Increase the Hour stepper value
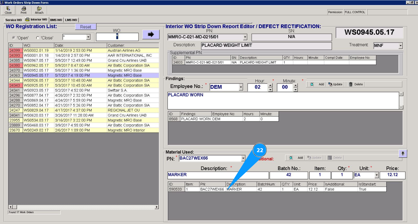The image size is (418, 224). pos(270,85)
